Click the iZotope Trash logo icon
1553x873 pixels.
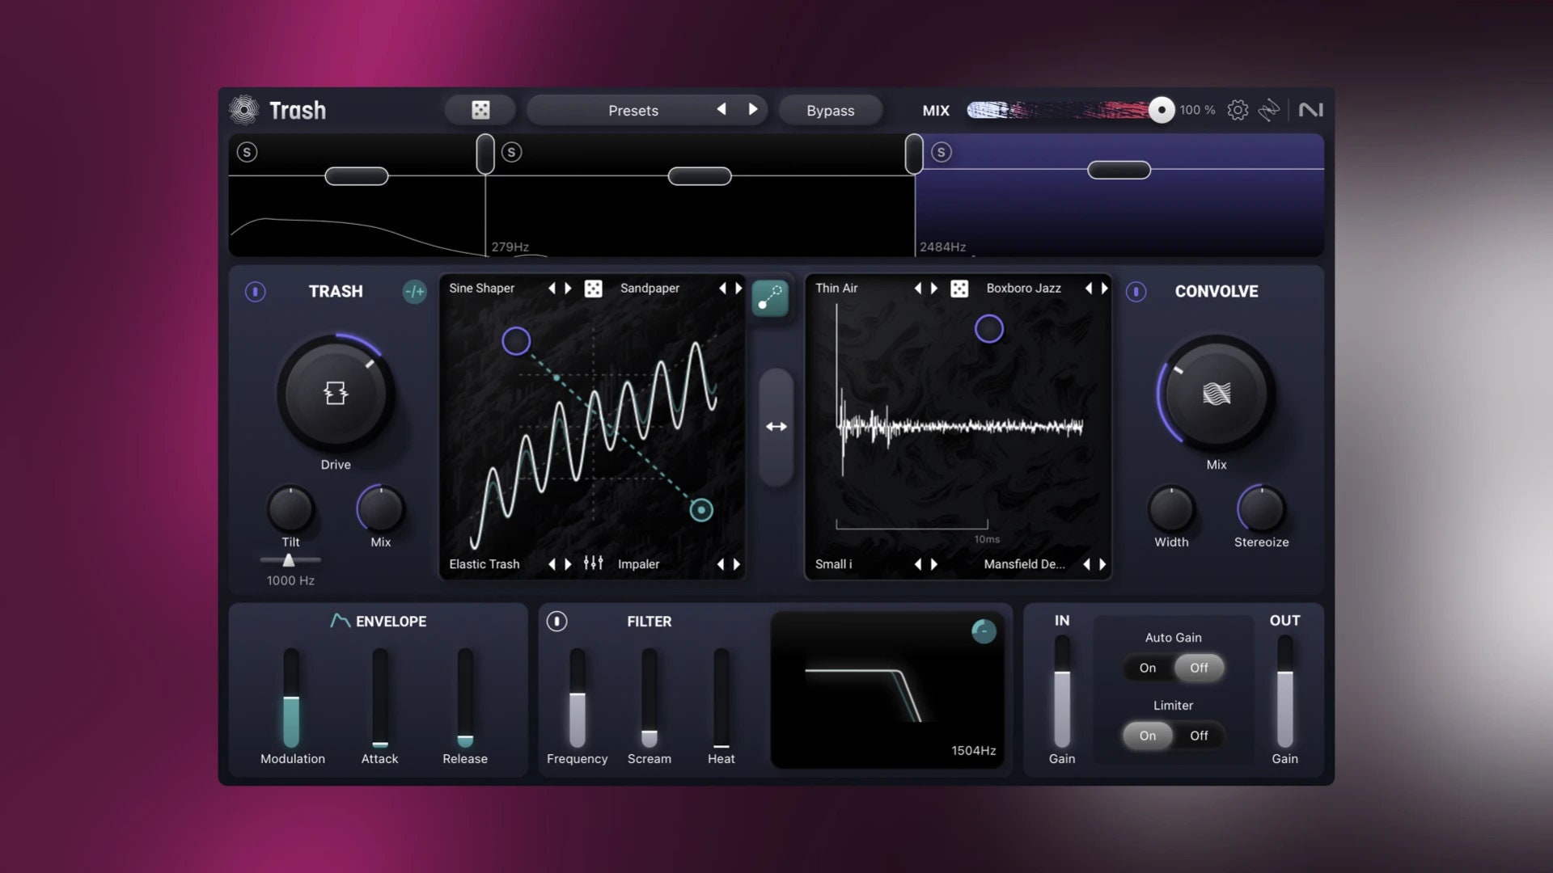click(x=243, y=110)
